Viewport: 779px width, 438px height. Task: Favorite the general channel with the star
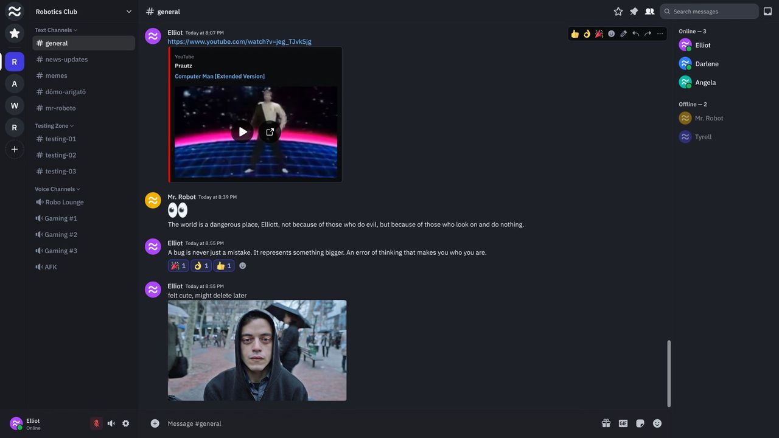coord(618,11)
